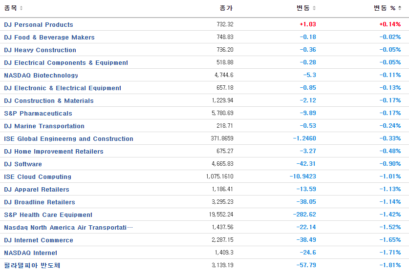The width and height of the screenshot is (409, 274).
Task: Select closing price 732.32
Action: pyautogui.click(x=225, y=24)
